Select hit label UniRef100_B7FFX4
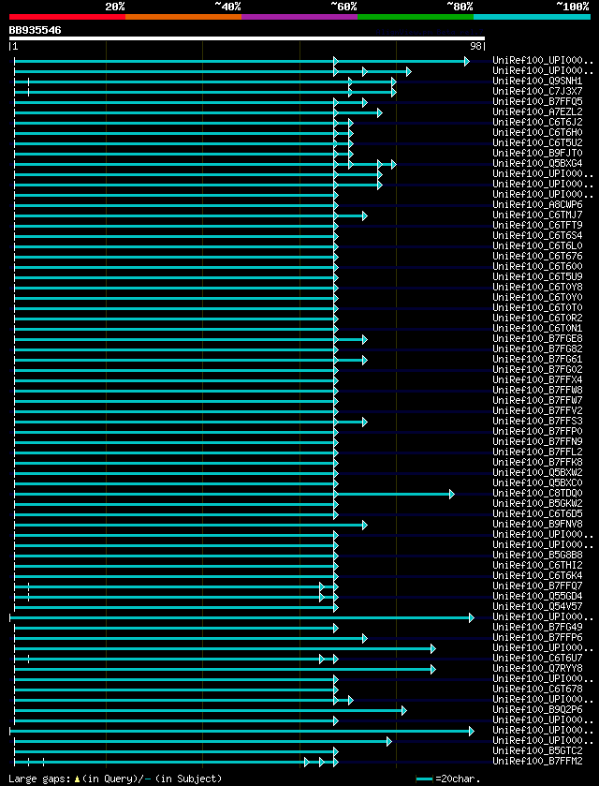Image resolution: width=599 pixels, height=786 pixels. point(537,380)
